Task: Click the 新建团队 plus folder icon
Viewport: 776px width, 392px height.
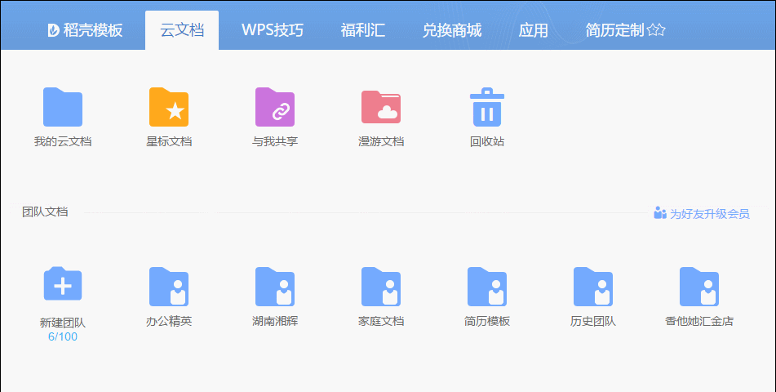Action: pos(62,284)
